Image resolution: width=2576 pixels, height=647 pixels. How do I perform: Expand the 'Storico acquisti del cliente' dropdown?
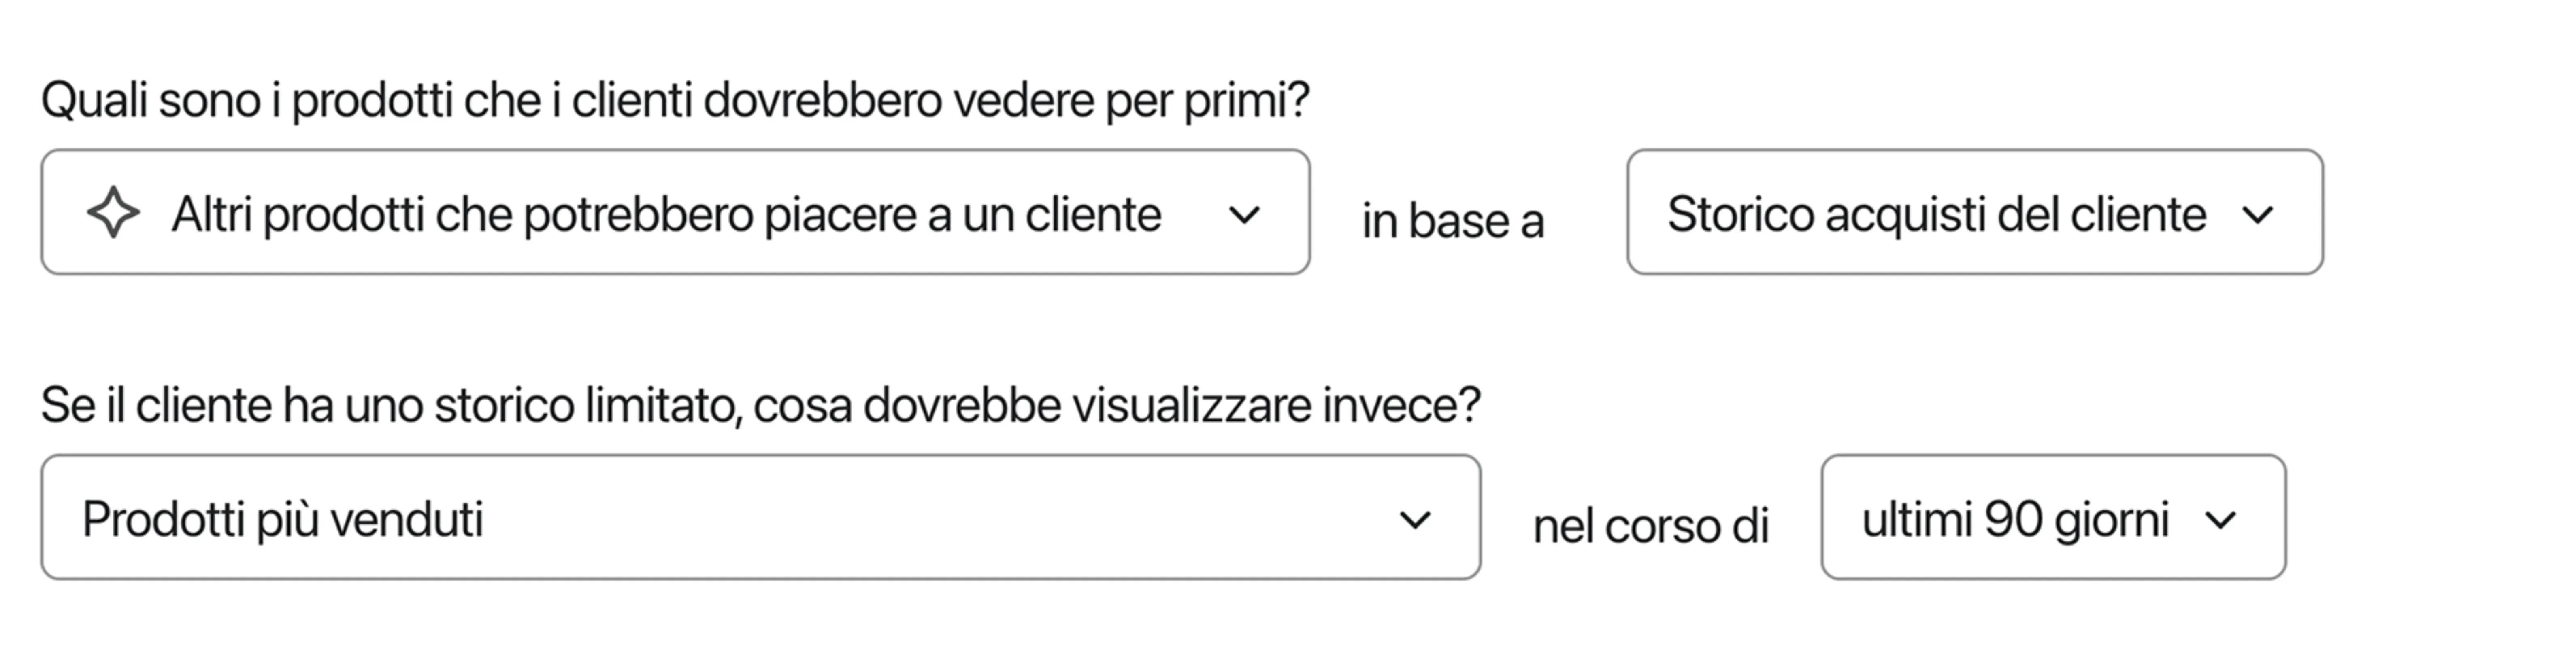[x=1975, y=211]
